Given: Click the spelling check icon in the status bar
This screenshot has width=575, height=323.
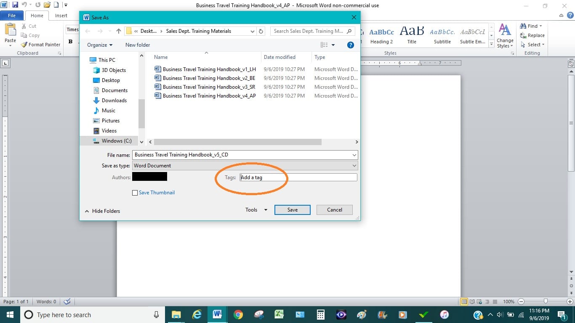Looking at the screenshot, I should [67, 302].
